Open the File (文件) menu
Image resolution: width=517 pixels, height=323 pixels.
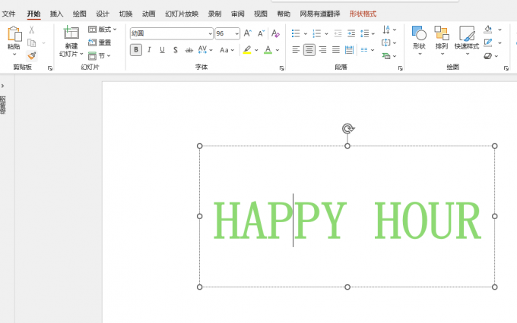click(x=9, y=14)
